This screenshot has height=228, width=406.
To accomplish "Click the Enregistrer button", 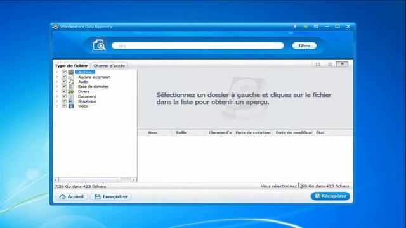I will click(111, 196).
